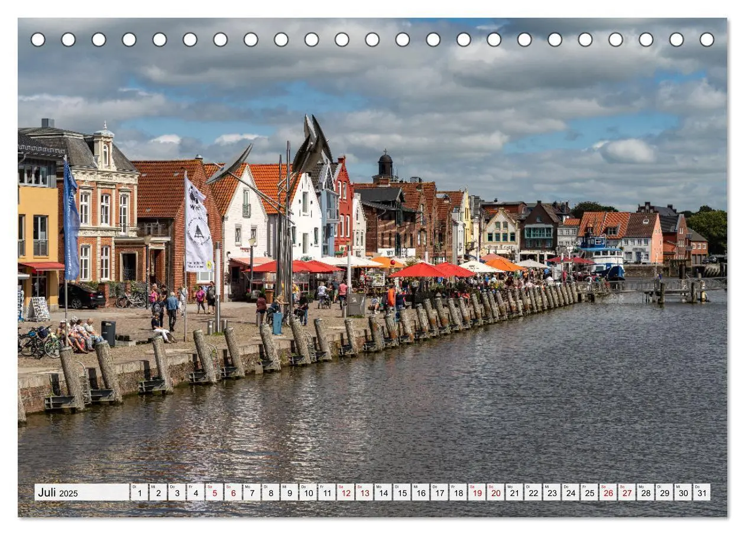Screen dimensions: 745x535
Task: Select date cell 31 (Do)
Action: pos(701,492)
